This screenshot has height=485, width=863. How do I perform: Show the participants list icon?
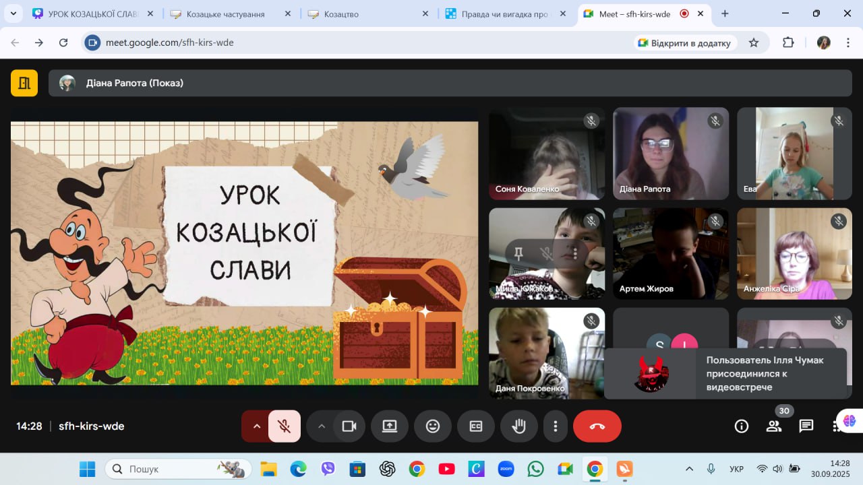pyautogui.click(x=773, y=426)
